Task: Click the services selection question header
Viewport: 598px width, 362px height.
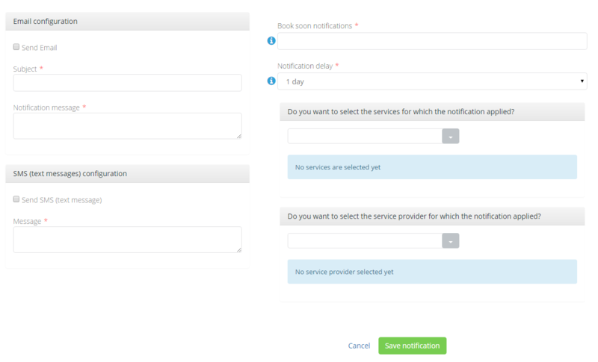Action: [x=432, y=112]
